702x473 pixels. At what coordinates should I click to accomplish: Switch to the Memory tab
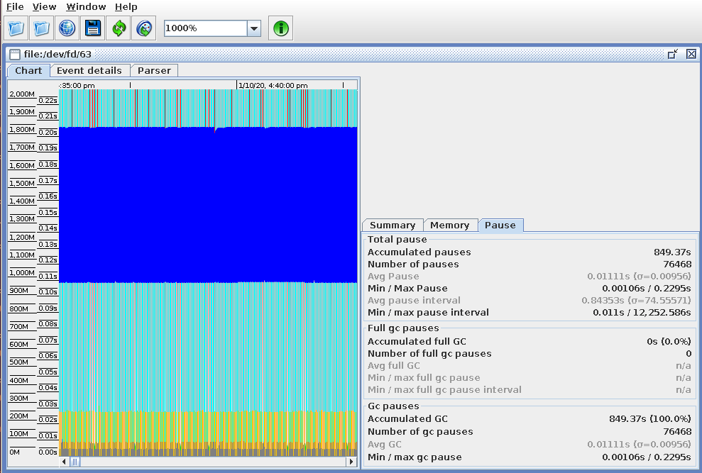449,225
